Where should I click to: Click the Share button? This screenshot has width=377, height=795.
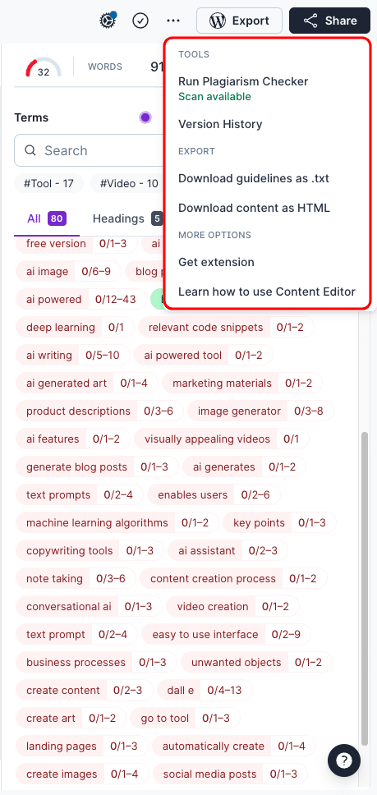tap(330, 21)
